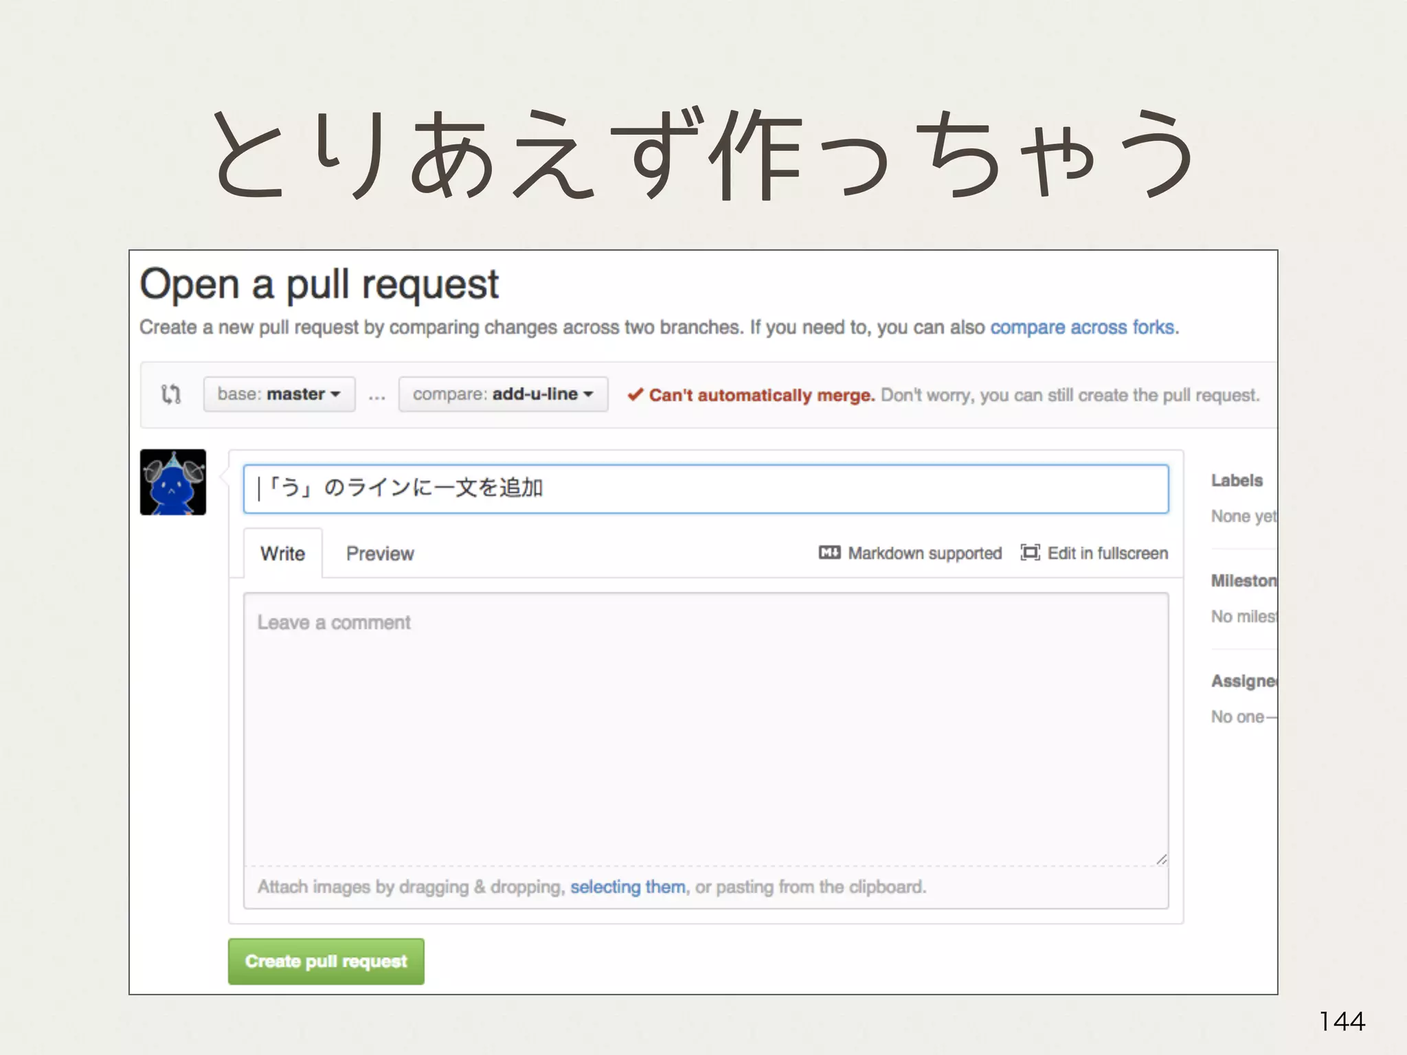Click into the Leave a comment box
The height and width of the screenshot is (1055, 1407).
tap(705, 728)
